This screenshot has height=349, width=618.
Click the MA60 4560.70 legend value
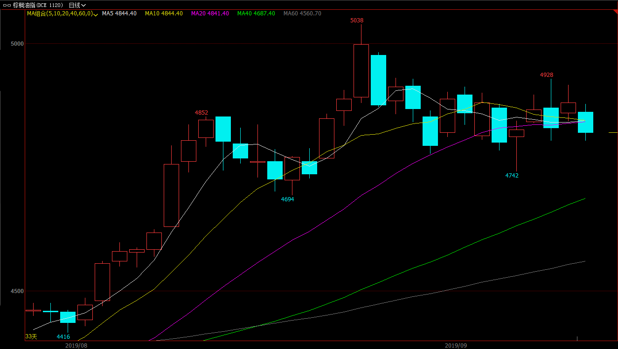tap(302, 14)
